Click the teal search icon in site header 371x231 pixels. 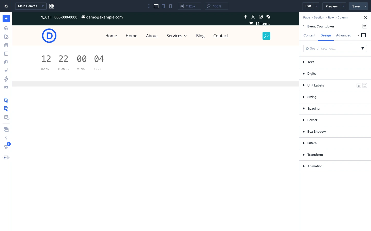coord(266,36)
